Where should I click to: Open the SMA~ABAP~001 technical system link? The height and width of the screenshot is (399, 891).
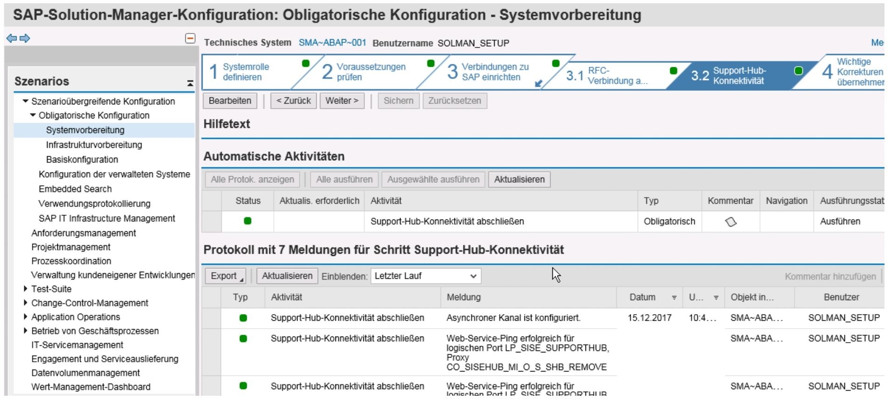coord(332,43)
